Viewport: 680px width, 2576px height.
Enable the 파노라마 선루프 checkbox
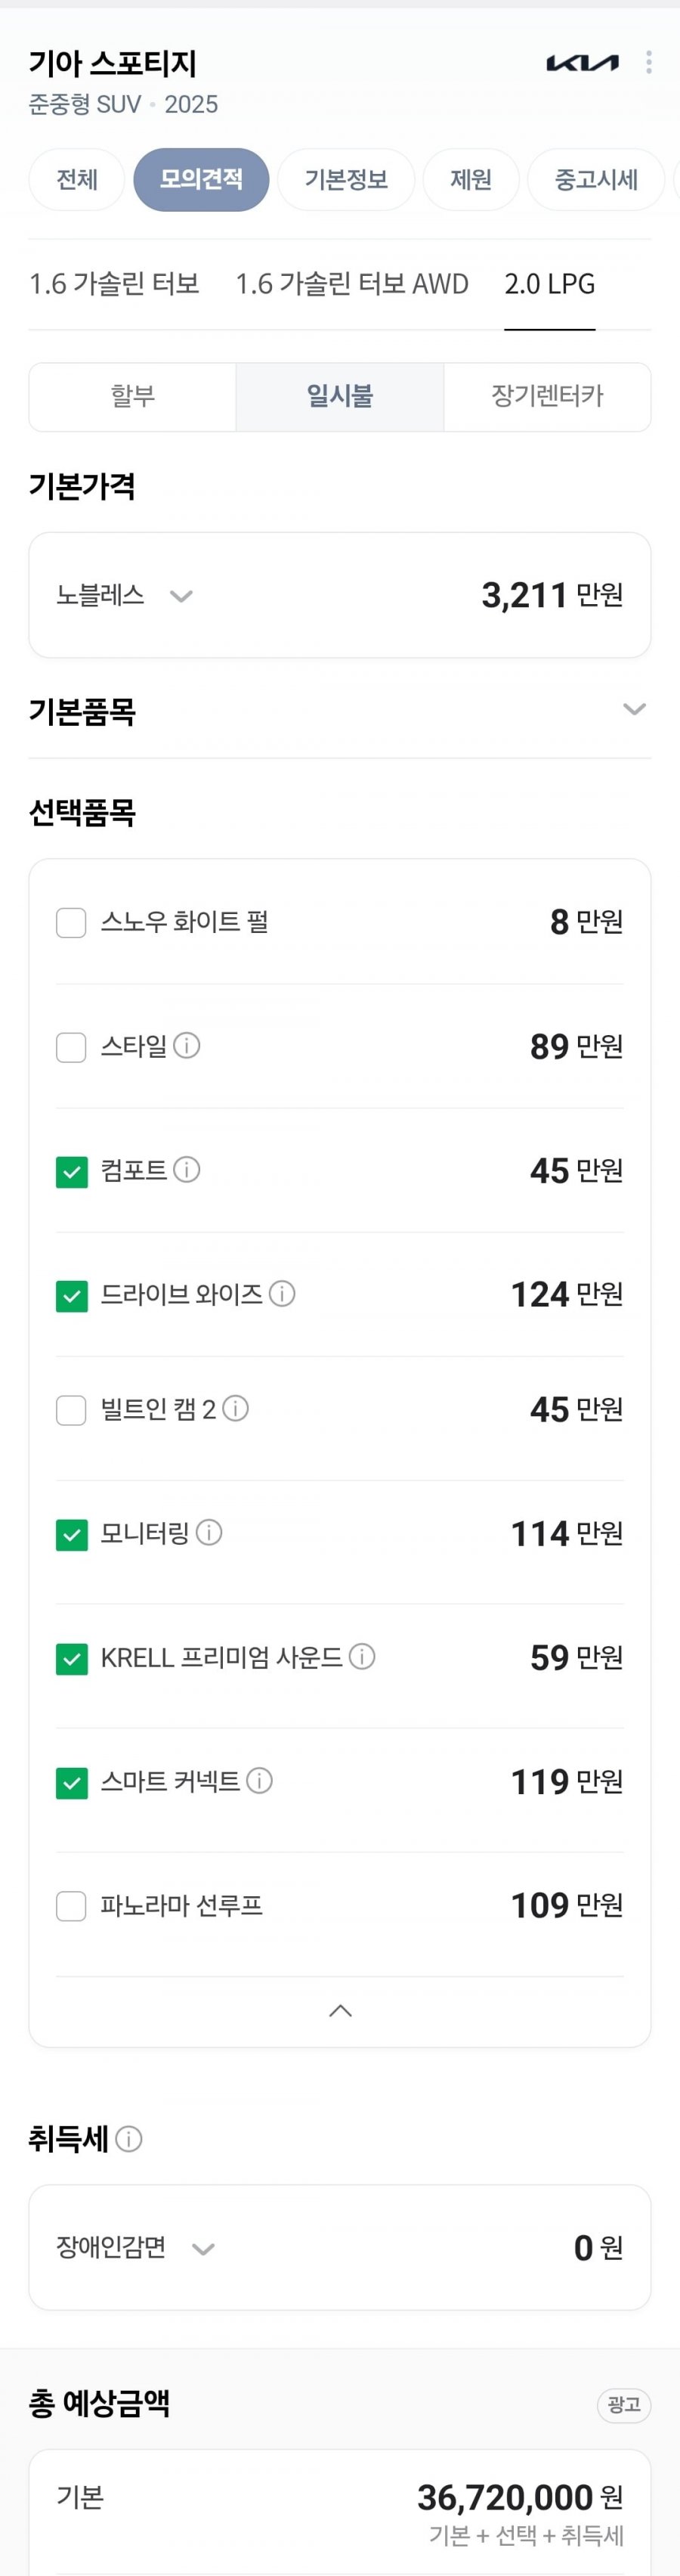(71, 1906)
